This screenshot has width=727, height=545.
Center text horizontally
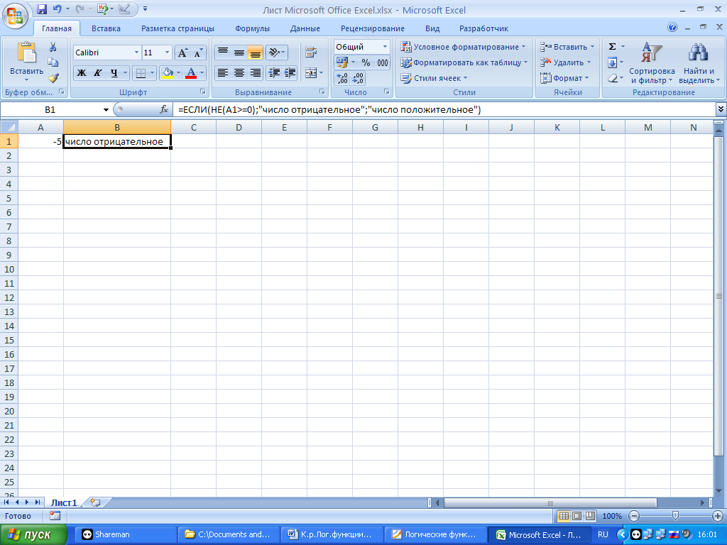(239, 73)
